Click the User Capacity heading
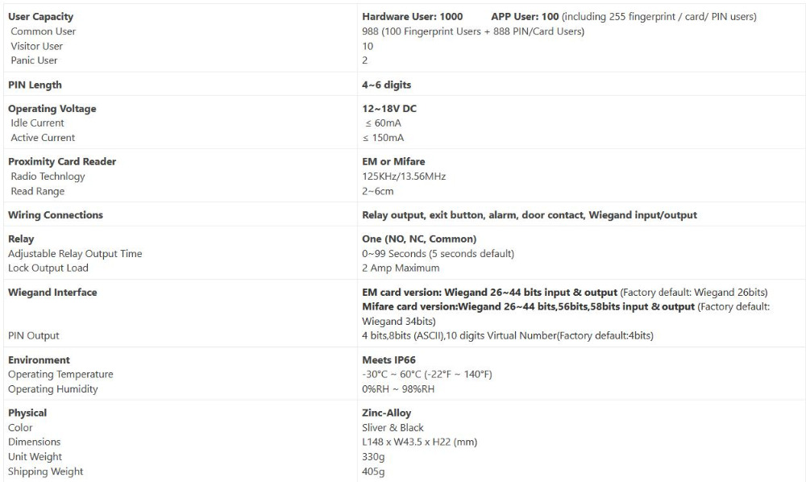The image size is (806, 482). point(40,17)
